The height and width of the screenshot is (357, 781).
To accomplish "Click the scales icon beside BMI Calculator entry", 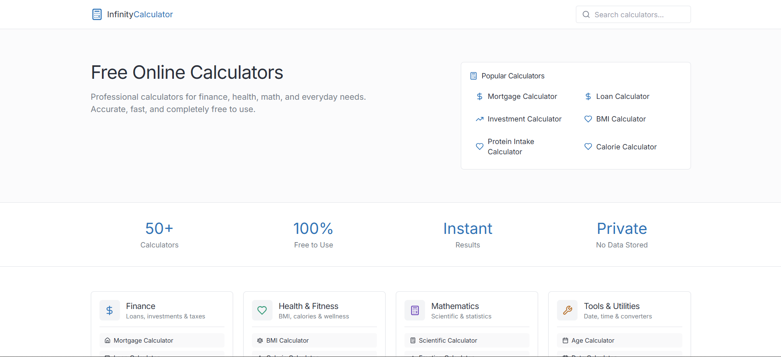I will [x=259, y=340].
